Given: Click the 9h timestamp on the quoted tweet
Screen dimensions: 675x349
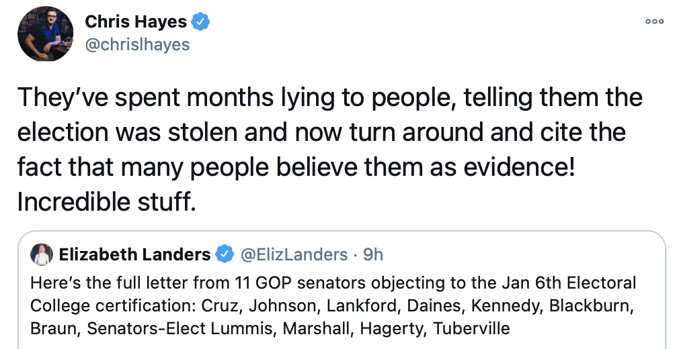Looking at the screenshot, I should [x=373, y=255].
